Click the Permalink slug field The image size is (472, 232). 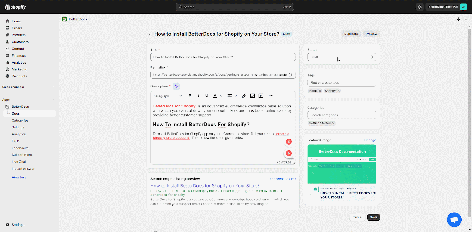(269, 75)
